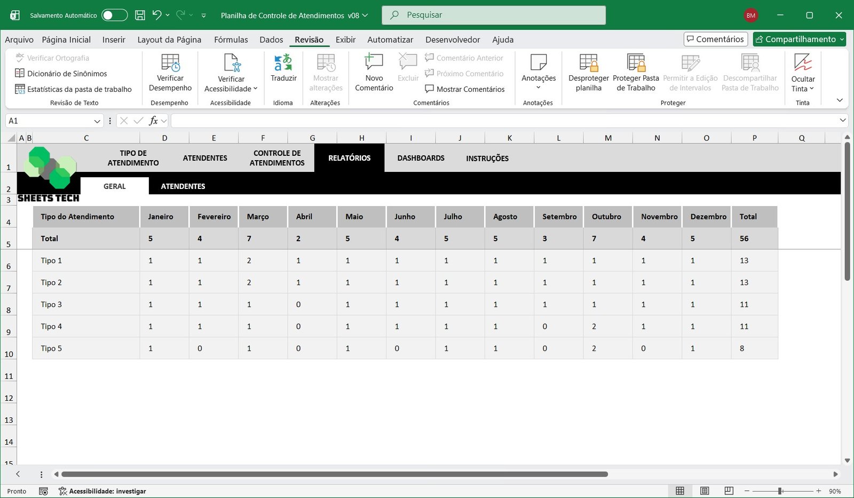Click the Traduzir translate icon
The width and height of the screenshot is (854, 498).
click(283, 63)
